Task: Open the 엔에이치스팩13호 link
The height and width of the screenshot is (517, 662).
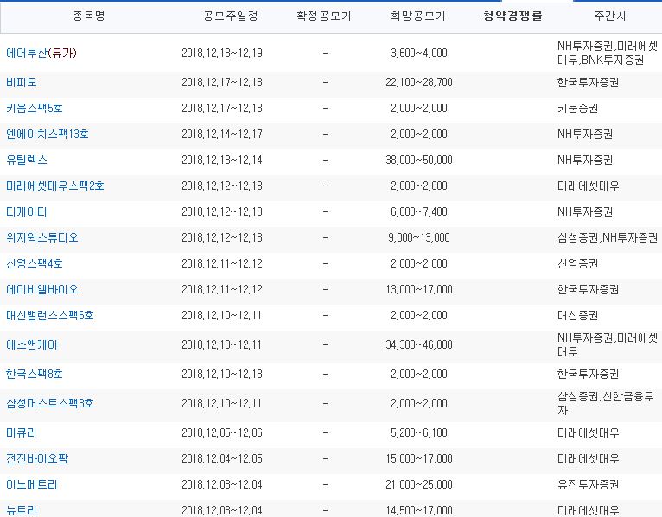Action: [48, 134]
